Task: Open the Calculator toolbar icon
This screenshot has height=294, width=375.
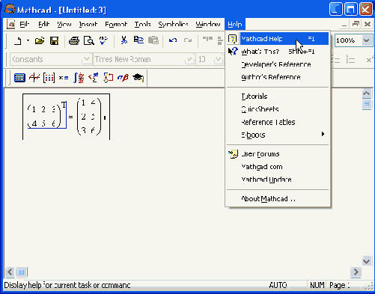Action: 19,78
